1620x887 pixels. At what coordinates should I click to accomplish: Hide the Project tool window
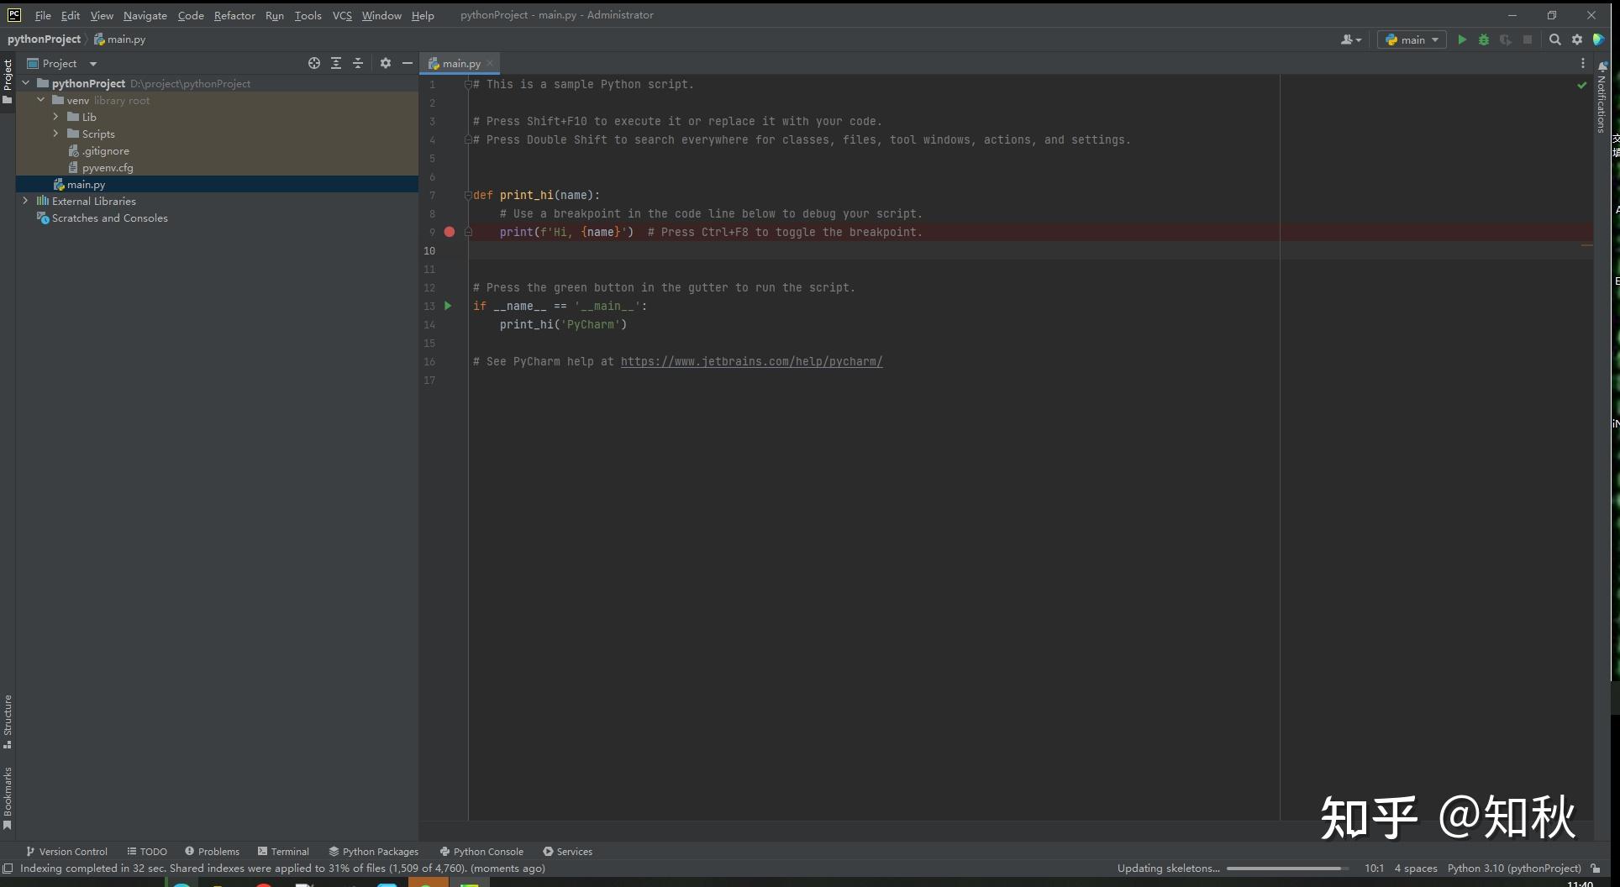(x=408, y=63)
